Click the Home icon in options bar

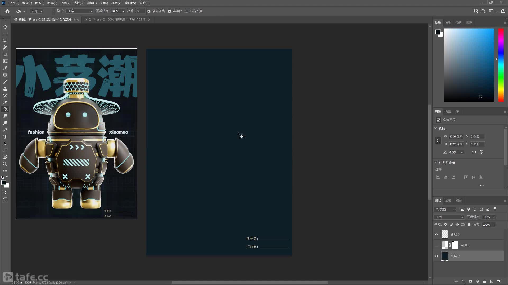click(x=7, y=11)
